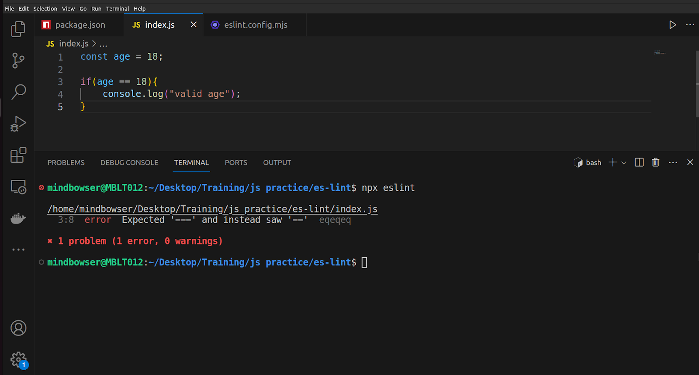699x375 pixels.
Task: Open the Manage settings gear
Action: click(x=18, y=360)
